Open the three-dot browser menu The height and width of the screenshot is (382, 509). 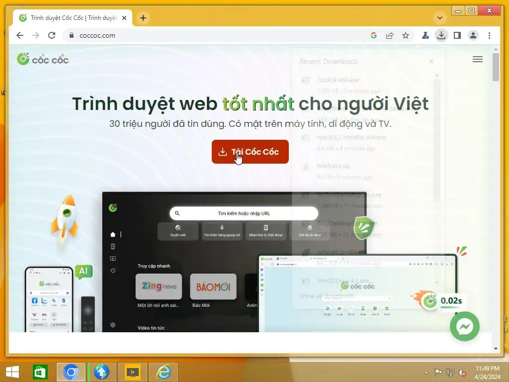[489, 35]
